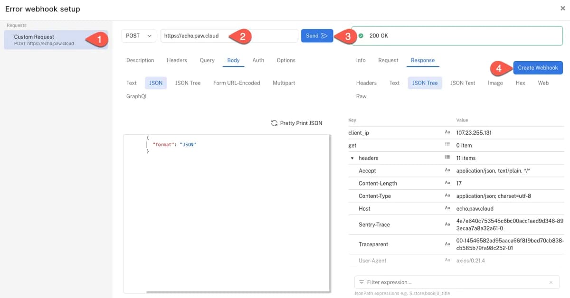This screenshot has width=570, height=298.
Task: Select GraphQL body type
Action: coord(137,96)
